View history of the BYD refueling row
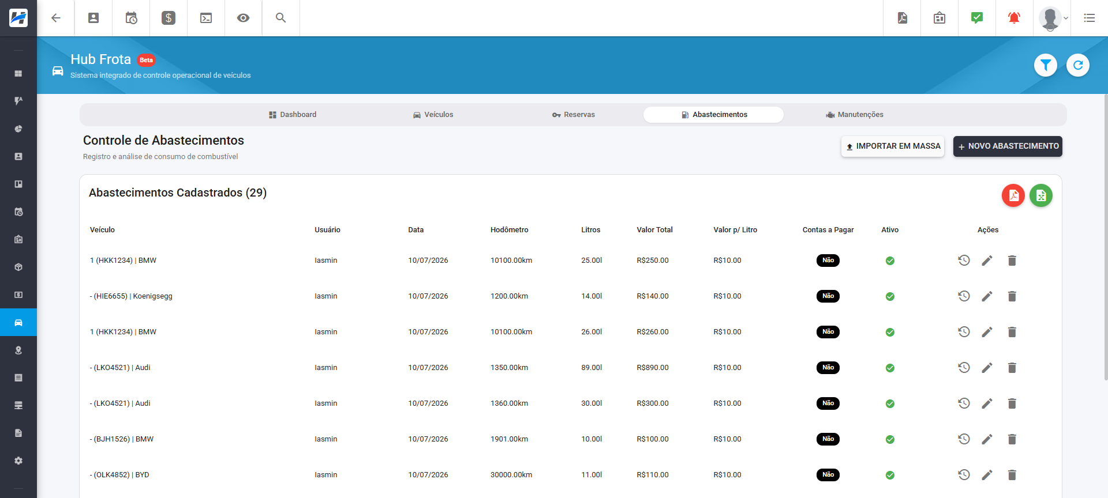The height and width of the screenshot is (498, 1108). tap(964, 475)
